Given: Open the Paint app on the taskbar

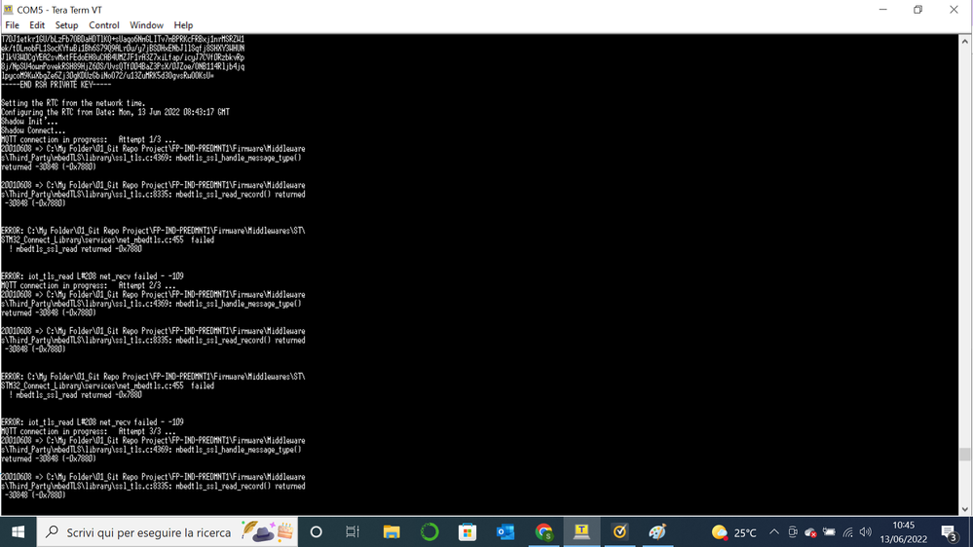Looking at the screenshot, I should pos(657,531).
